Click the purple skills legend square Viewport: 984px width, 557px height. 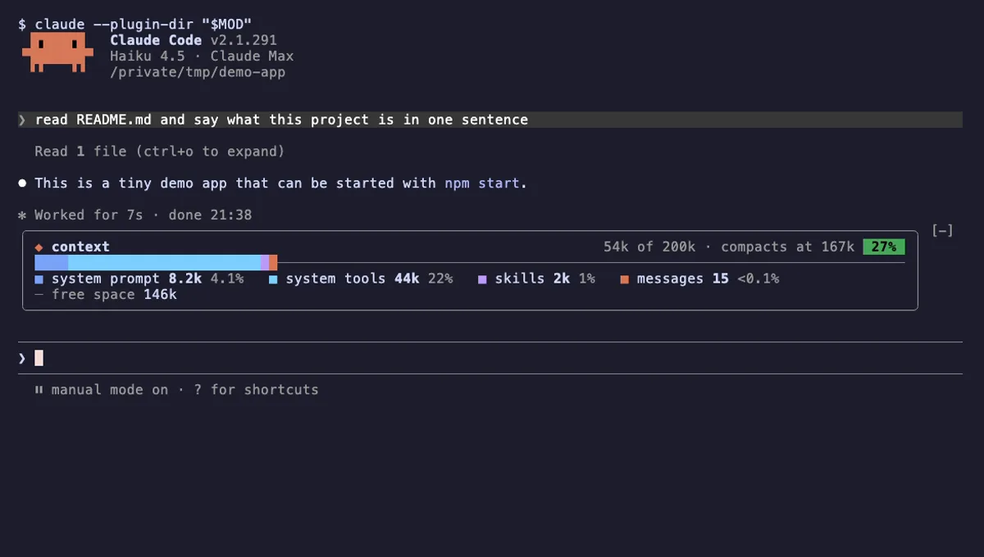(x=482, y=279)
